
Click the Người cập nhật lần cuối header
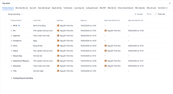coord(112,20)
